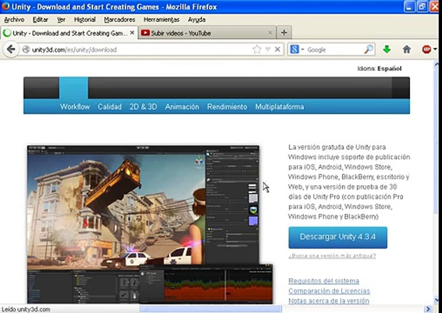Open the Herramientas menu
Screen dimensions: 442x313
tap(162, 20)
